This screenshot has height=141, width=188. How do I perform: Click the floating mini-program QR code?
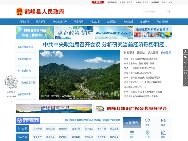point(11,82)
